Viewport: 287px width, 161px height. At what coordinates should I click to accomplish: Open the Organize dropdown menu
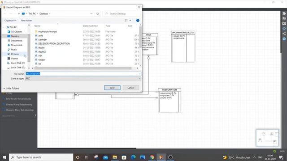point(10,21)
